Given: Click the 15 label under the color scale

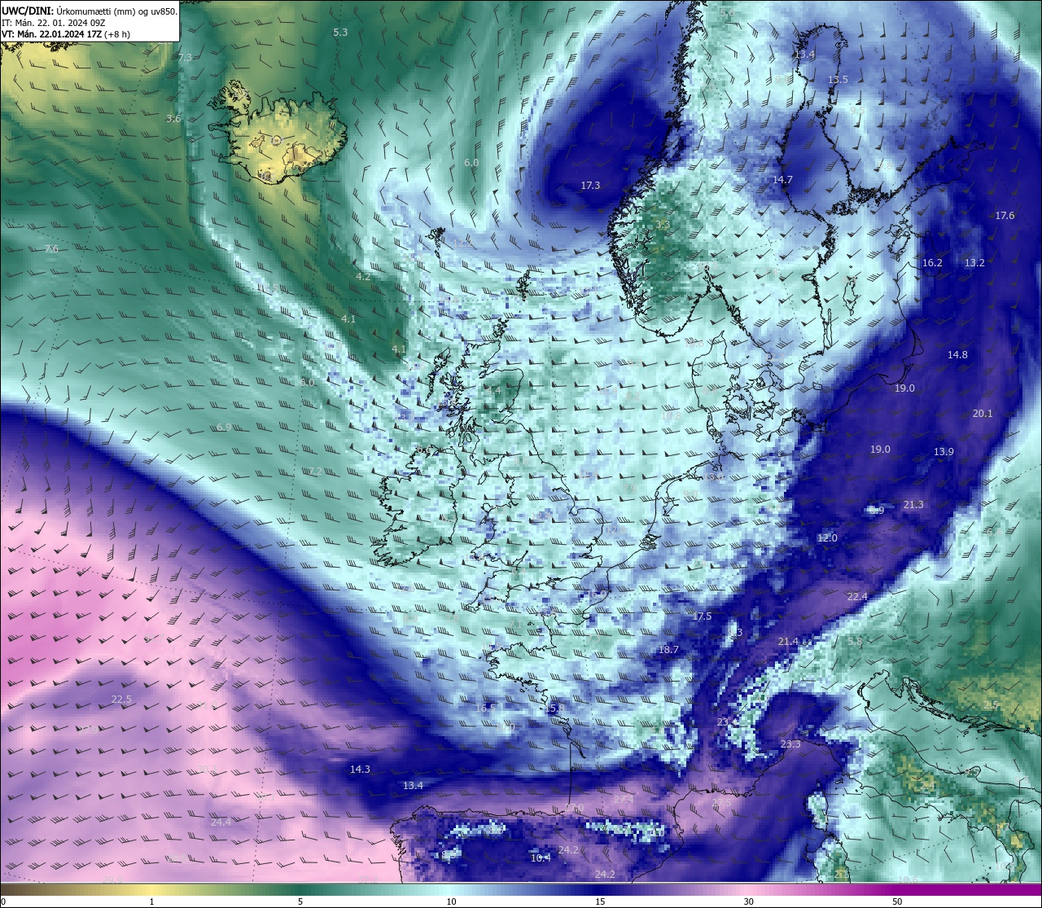Looking at the screenshot, I should 599,901.
